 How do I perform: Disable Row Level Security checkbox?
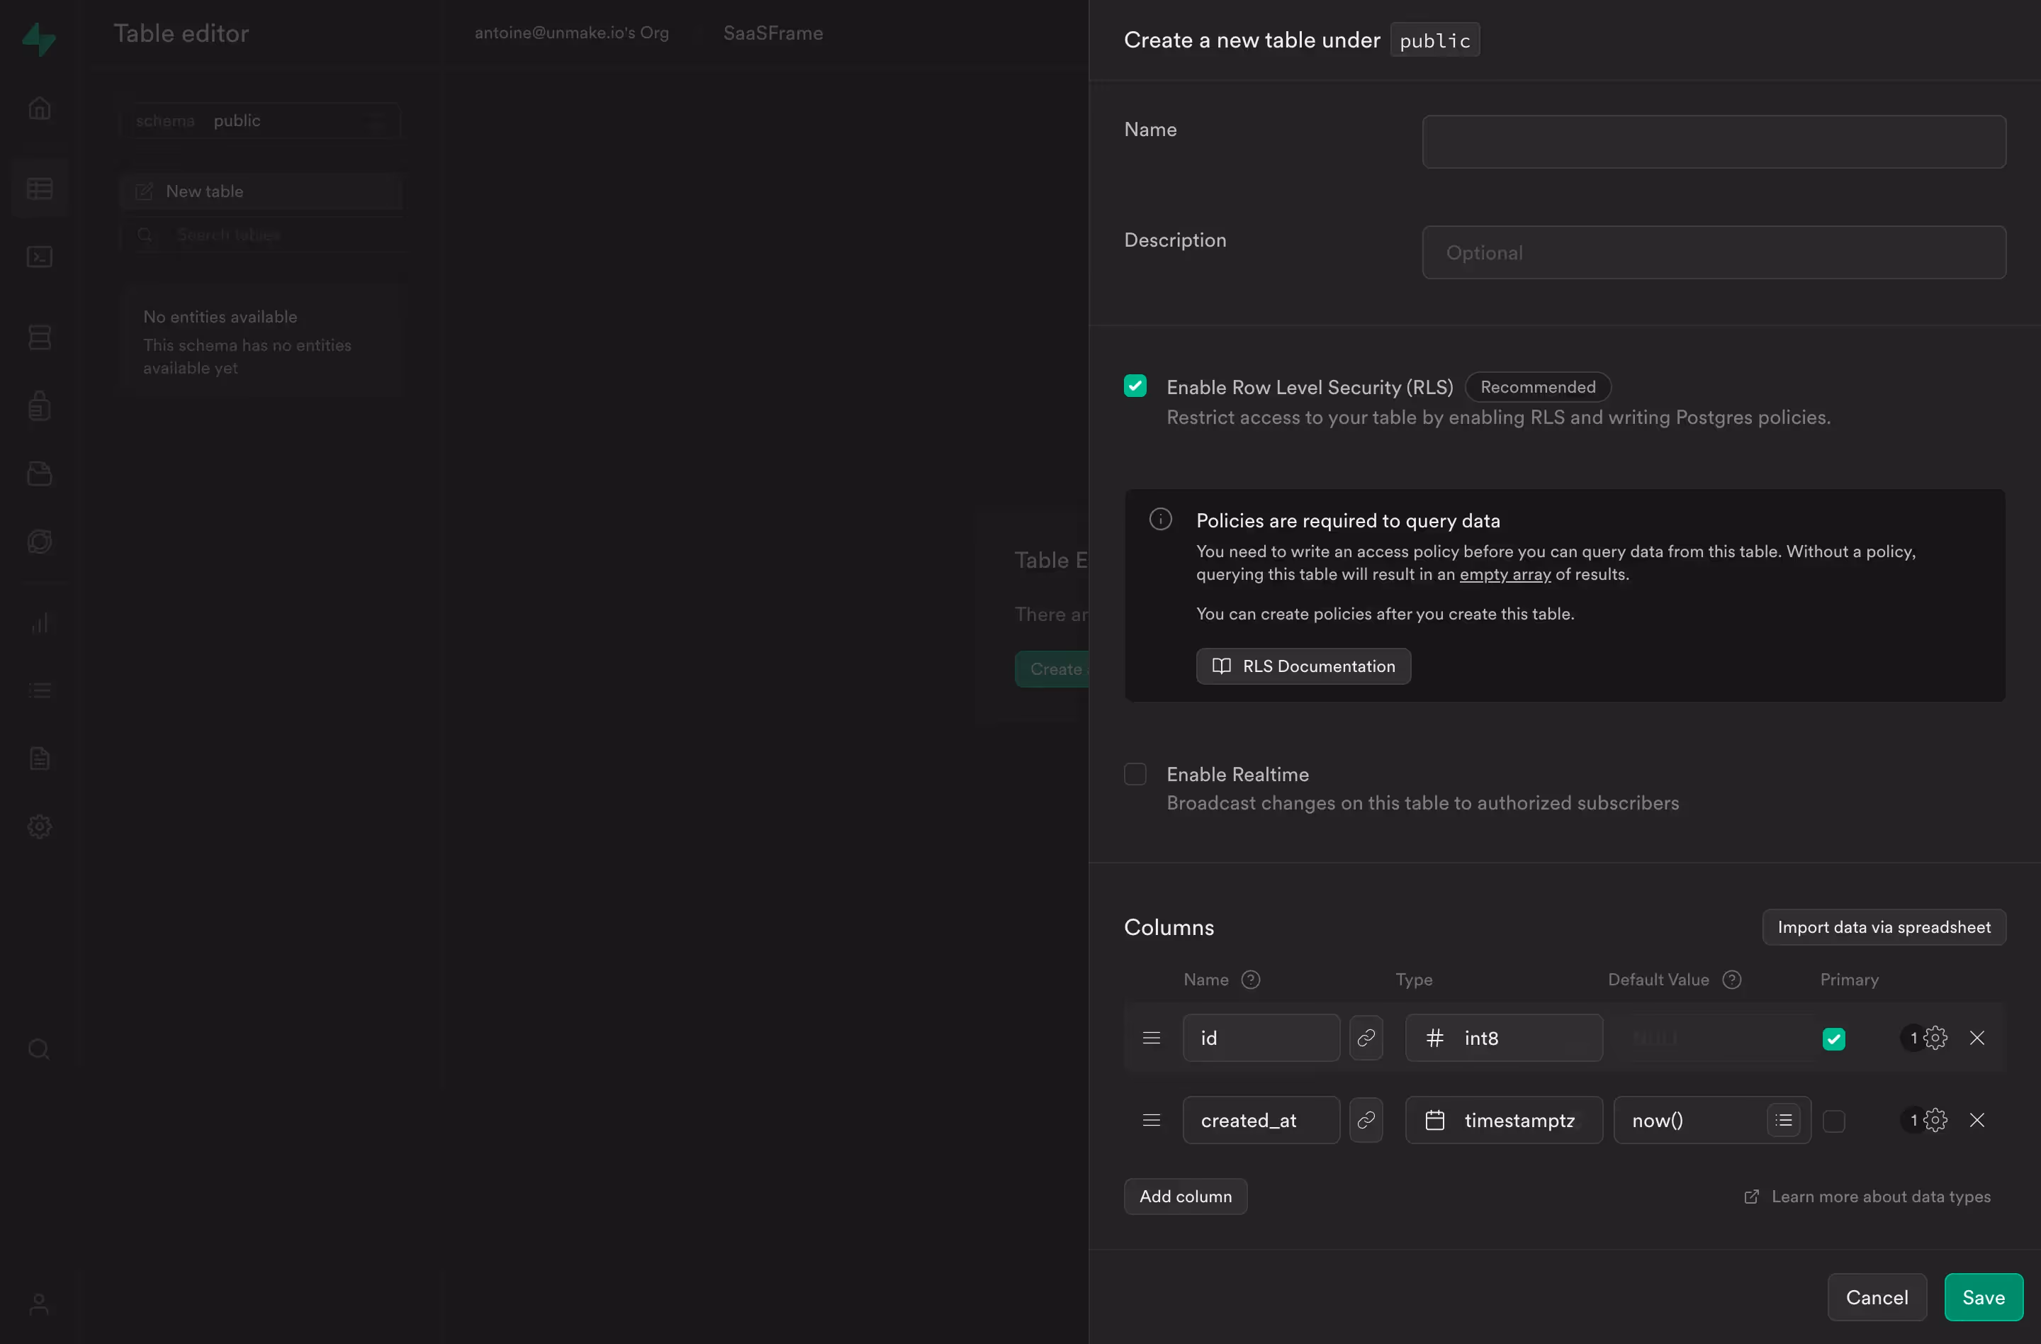click(x=1135, y=386)
